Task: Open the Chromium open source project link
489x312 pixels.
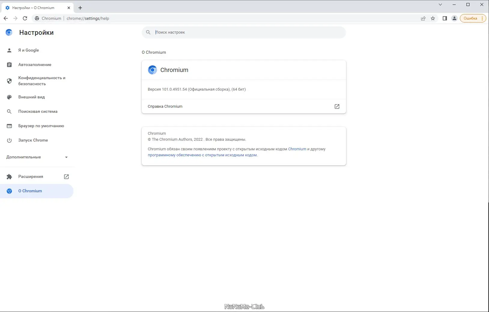Action: click(297, 149)
